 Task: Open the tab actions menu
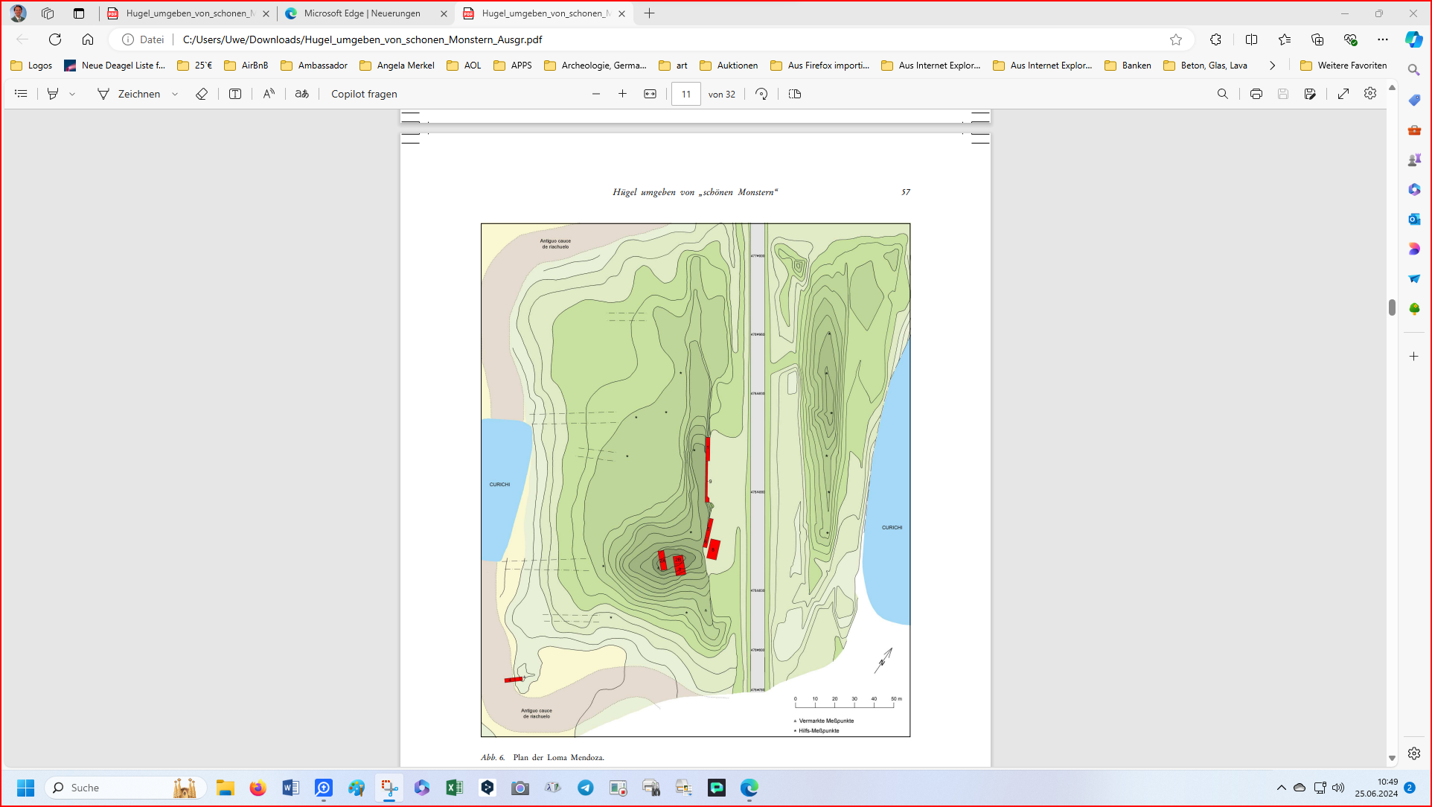coord(79,13)
